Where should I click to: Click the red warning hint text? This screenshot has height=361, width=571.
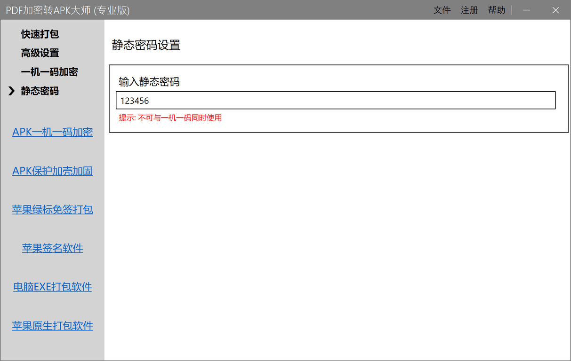pyautogui.click(x=169, y=118)
